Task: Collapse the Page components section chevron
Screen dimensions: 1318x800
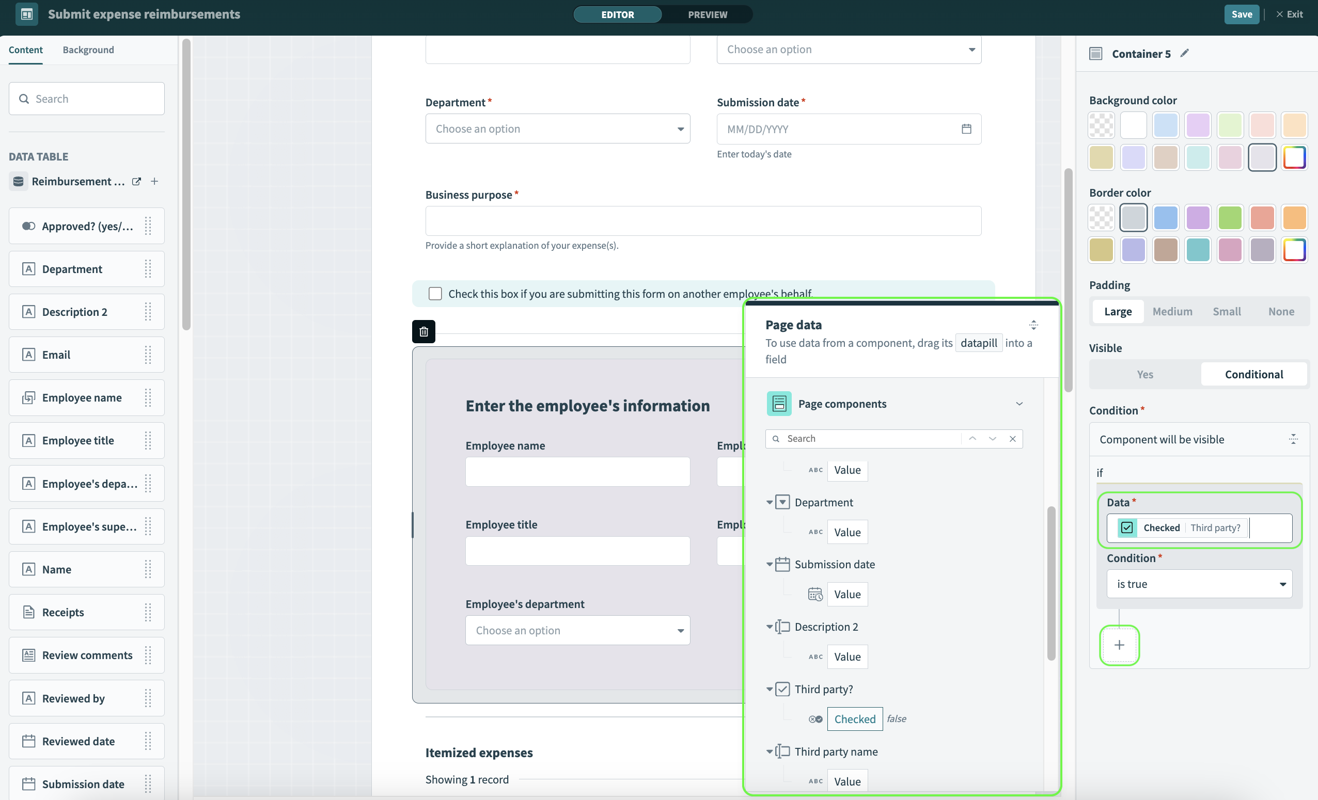Action: (1019, 404)
